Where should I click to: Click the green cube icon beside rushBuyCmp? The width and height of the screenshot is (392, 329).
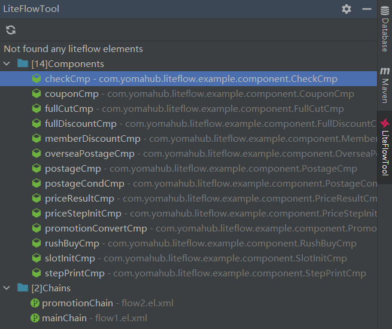tap(37, 243)
